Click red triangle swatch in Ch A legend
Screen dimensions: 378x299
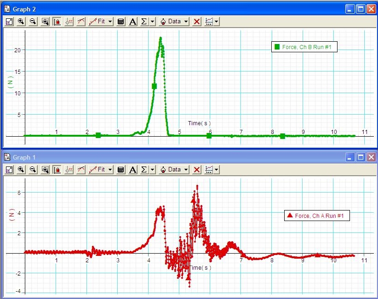pyautogui.click(x=290, y=215)
